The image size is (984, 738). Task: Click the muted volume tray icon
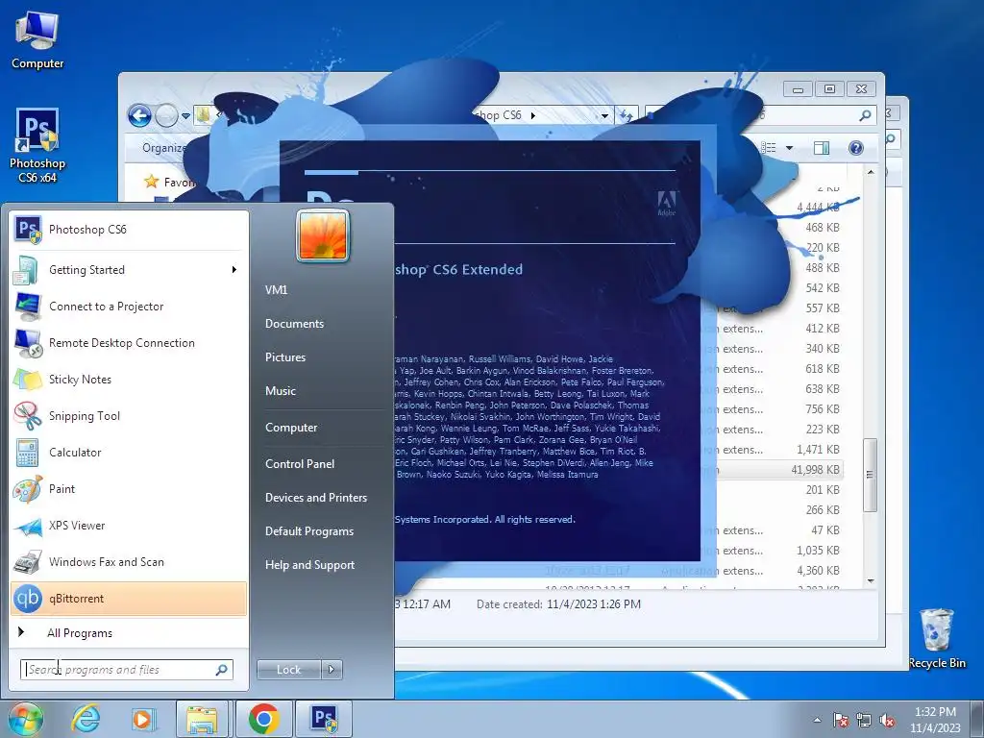pos(887,720)
